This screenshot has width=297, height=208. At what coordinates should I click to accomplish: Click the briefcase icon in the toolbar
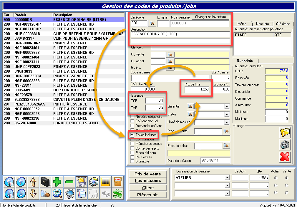point(45,182)
